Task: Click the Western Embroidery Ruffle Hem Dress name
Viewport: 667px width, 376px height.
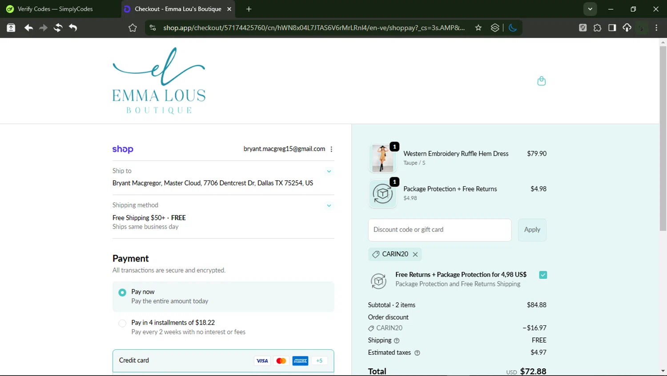Action: 456,154
